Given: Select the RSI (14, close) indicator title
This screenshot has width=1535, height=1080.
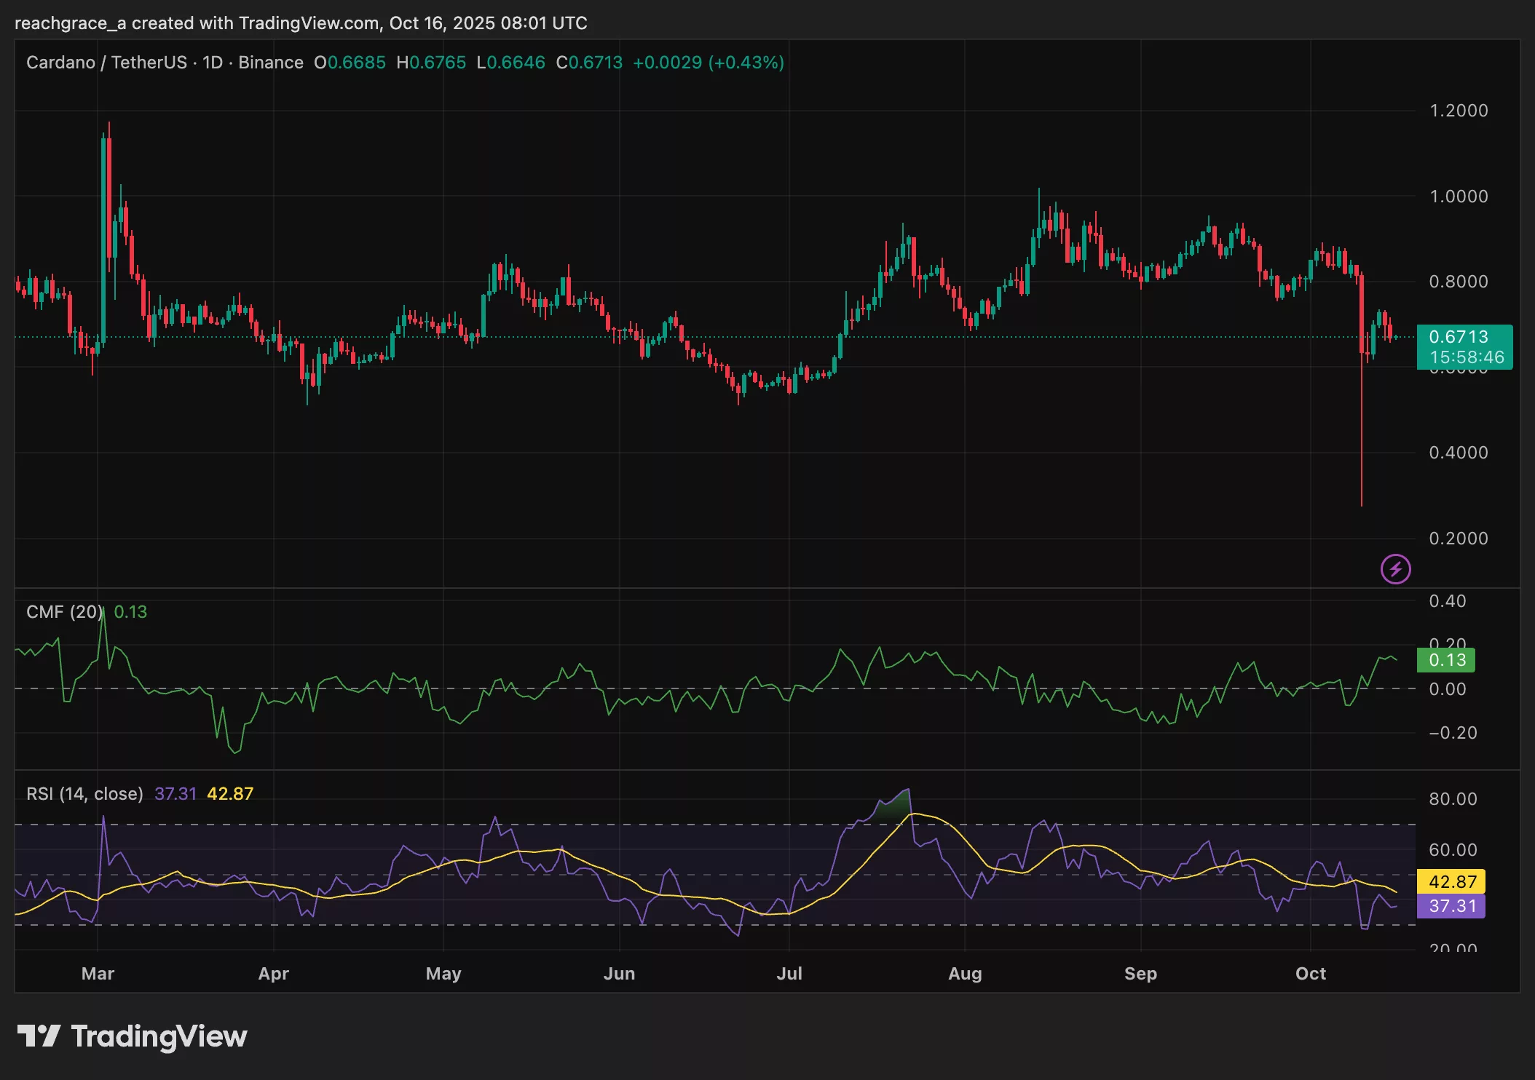Looking at the screenshot, I should [84, 794].
